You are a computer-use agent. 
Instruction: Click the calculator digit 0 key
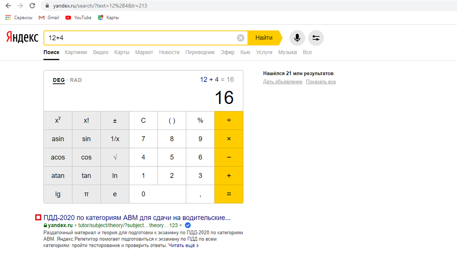coord(158,194)
